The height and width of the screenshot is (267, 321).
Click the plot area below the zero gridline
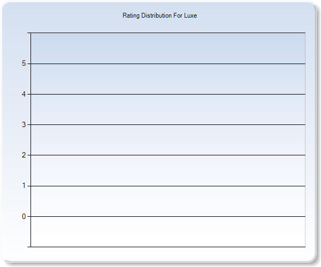168,232
